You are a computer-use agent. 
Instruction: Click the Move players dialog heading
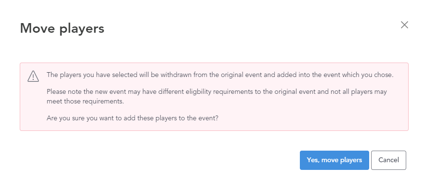[62, 29]
